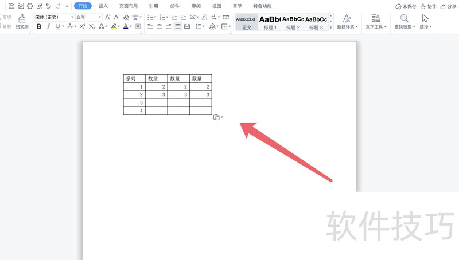Open text effects outlined A icon

pos(102,26)
